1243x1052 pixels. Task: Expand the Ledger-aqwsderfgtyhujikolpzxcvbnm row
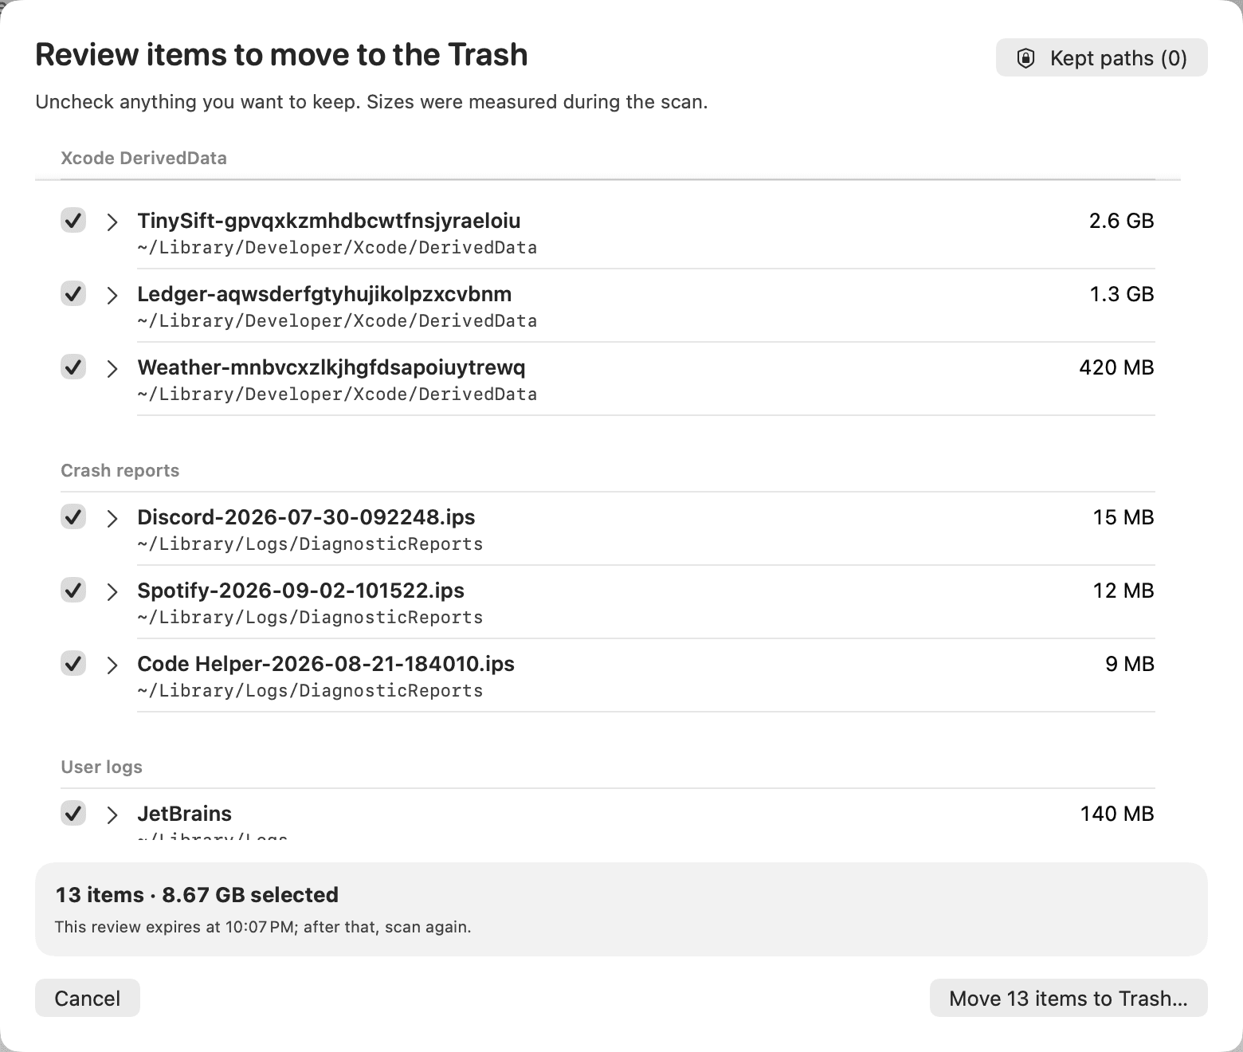(x=112, y=296)
